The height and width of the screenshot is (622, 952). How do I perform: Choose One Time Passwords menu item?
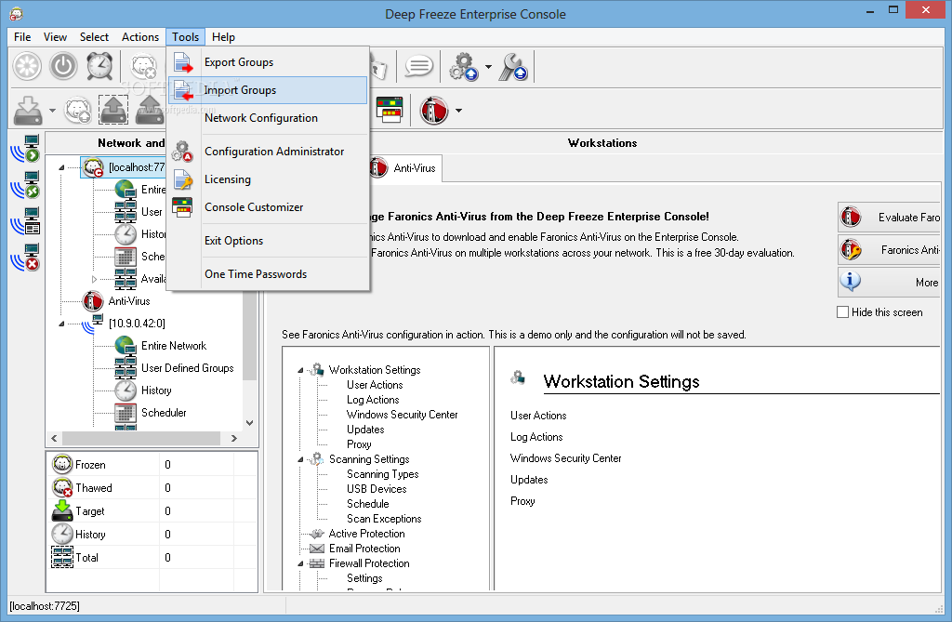268,274
